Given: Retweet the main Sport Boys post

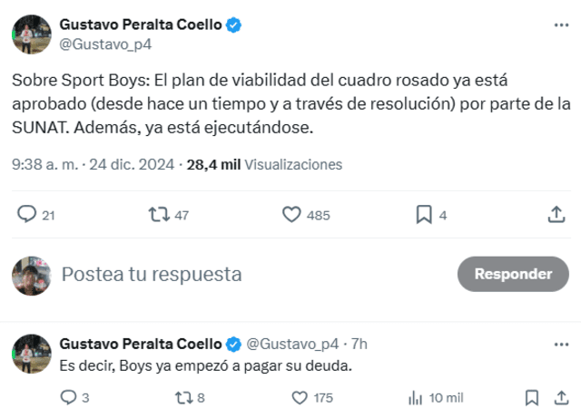Looking at the screenshot, I should (159, 215).
